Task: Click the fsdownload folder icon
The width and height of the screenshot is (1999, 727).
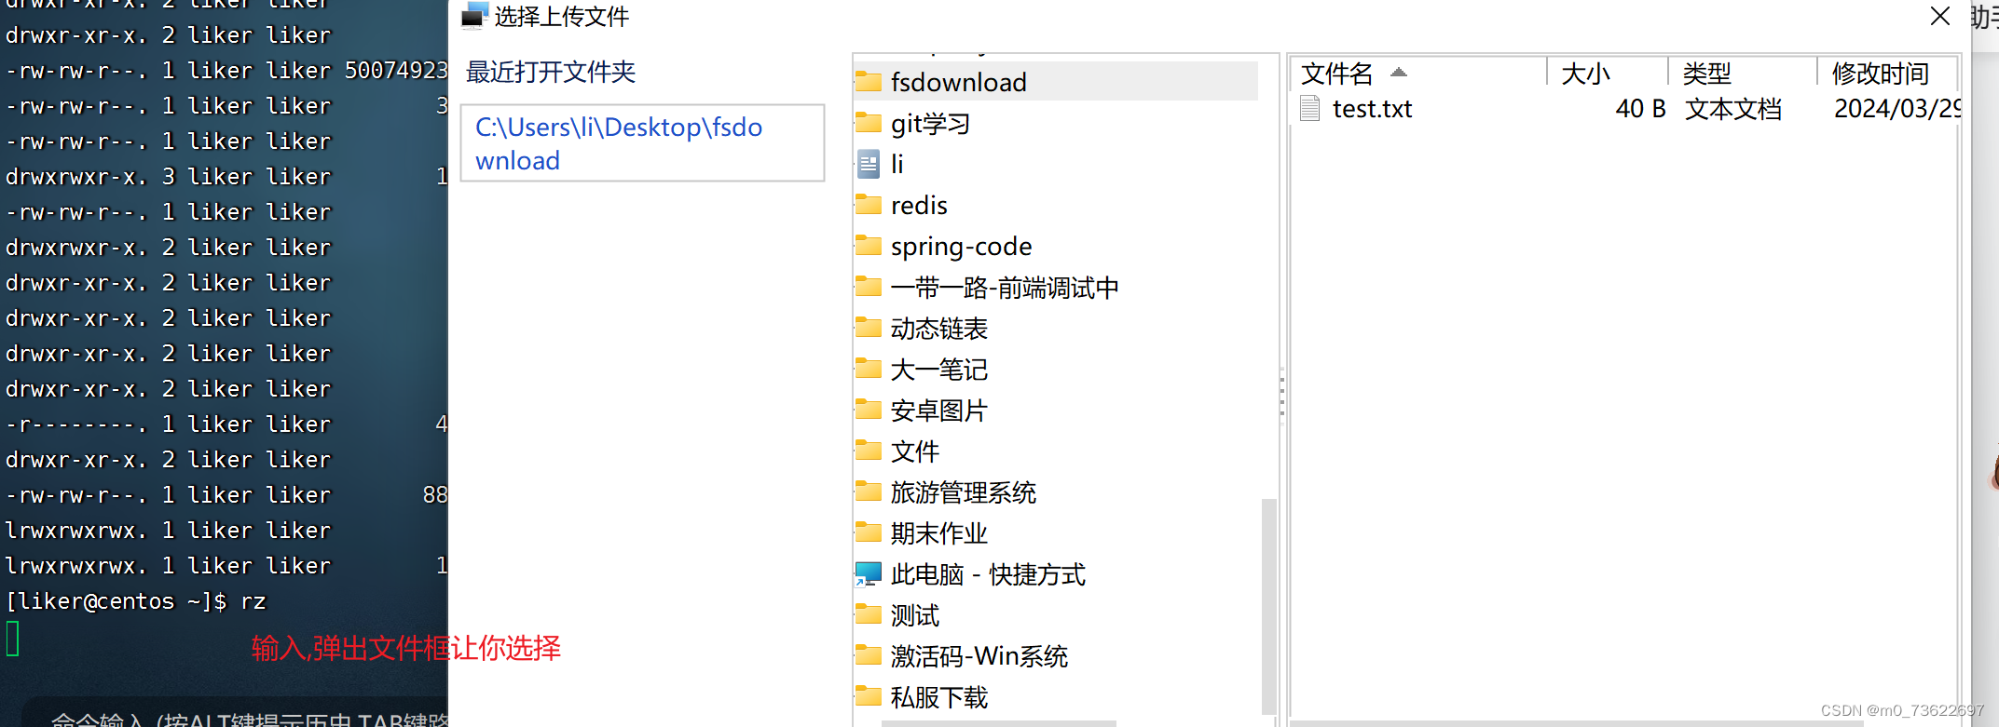Action: (x=869, y=82)
